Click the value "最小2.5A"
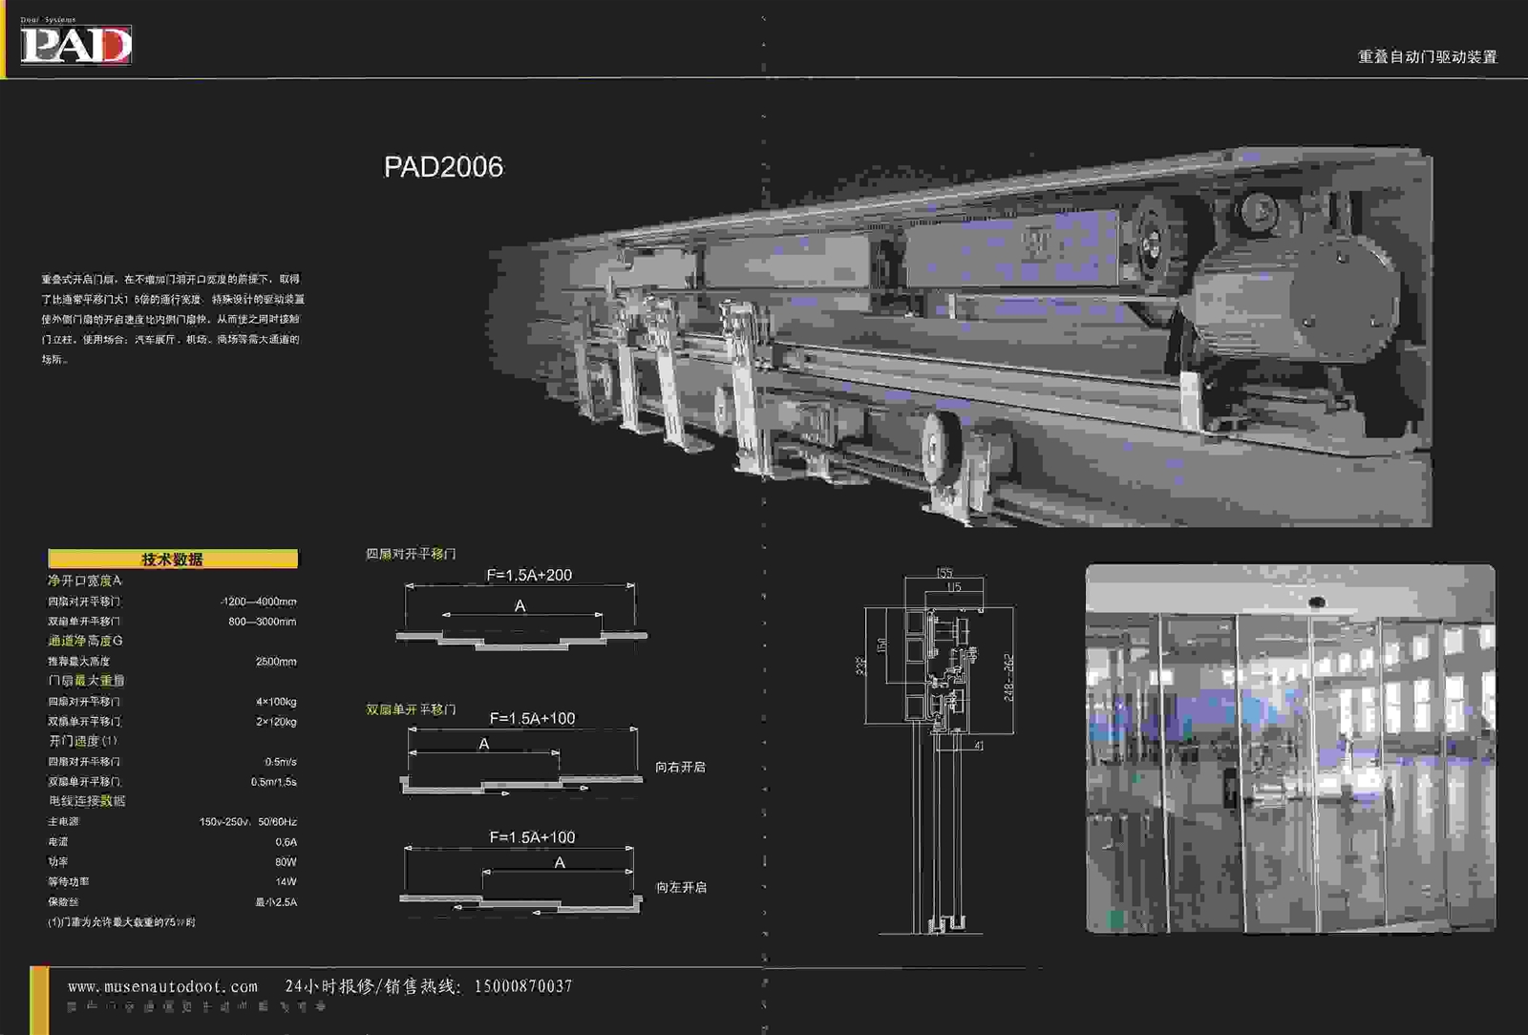Viewport: 1528px width, 1035px height. (276, 902)
